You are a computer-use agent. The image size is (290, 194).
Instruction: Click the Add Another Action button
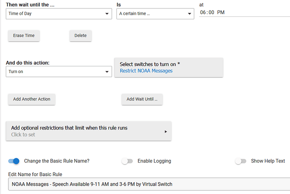[x=32, y=99]
